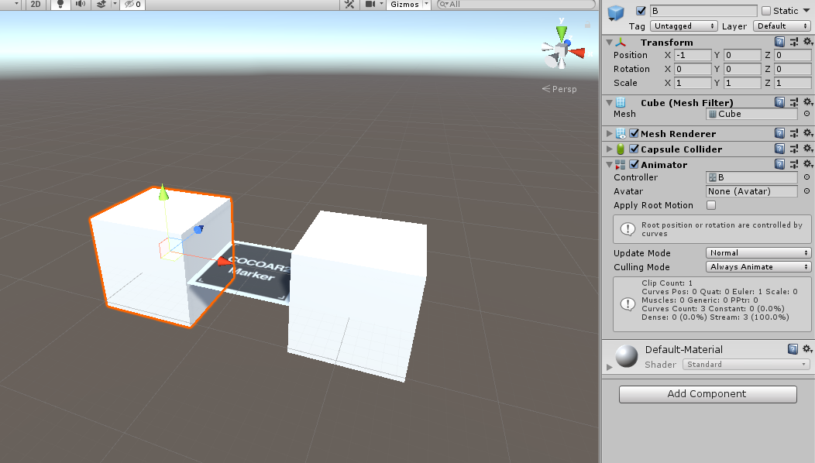Click the Mesh Cube object field
The image size is (815, 463).
pyautogui.click(x=751, y=114)
